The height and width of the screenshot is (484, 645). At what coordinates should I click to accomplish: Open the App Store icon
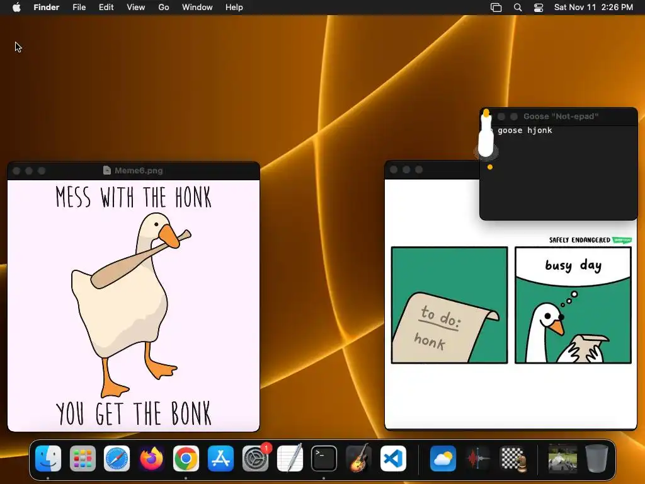(x=220, y=458)
